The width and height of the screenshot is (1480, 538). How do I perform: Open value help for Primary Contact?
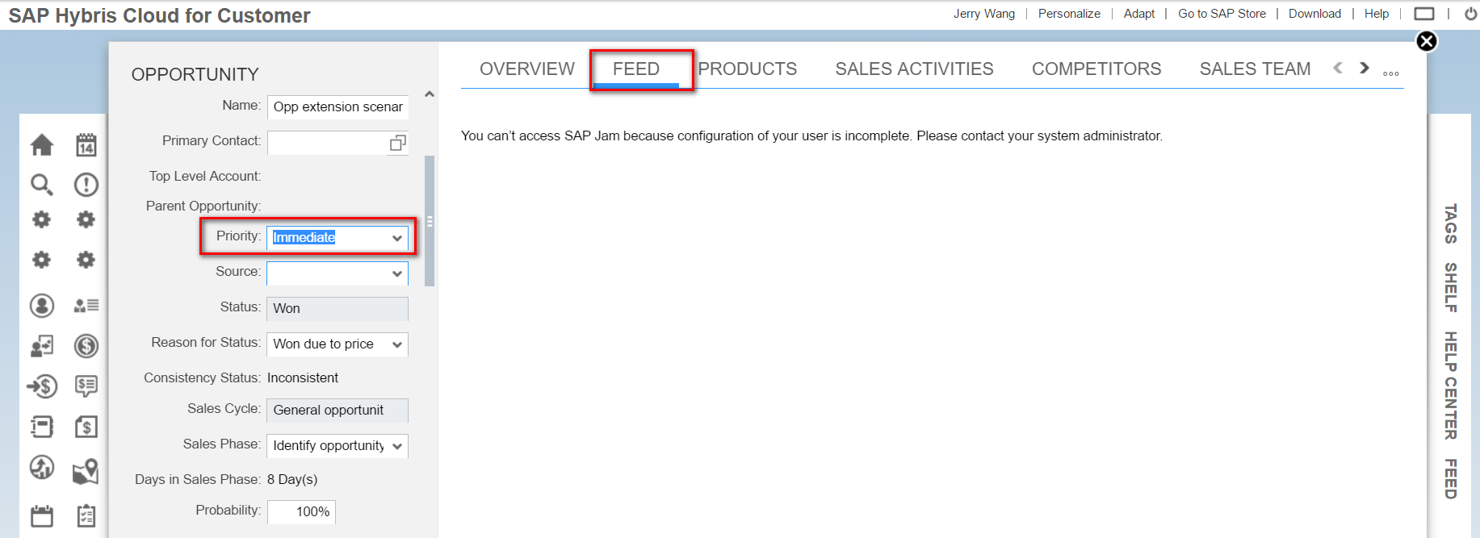tap(397, 143)
